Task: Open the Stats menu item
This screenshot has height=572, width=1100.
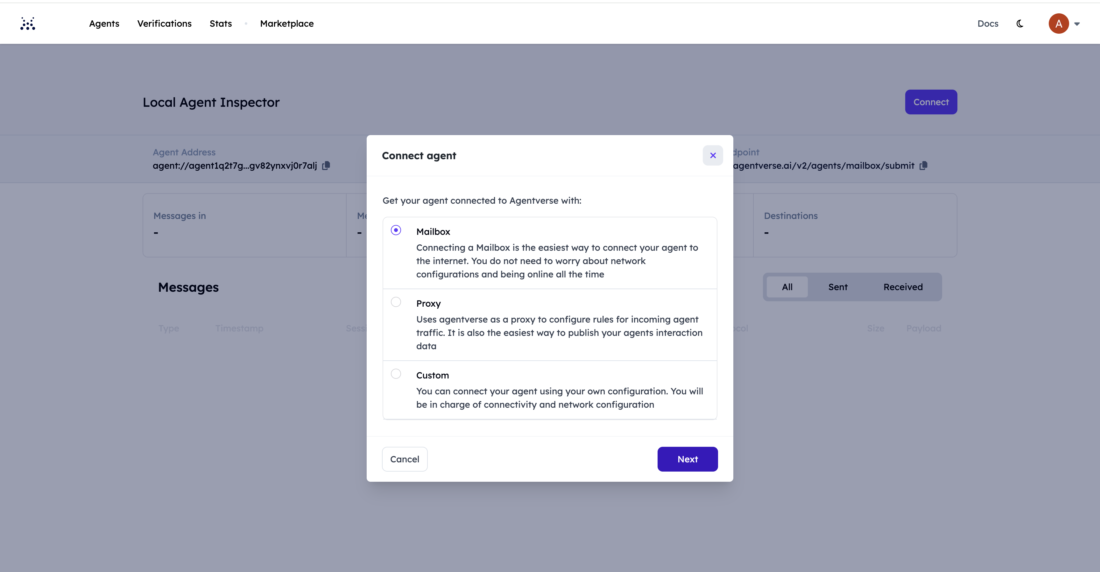Action: [220, 24]
